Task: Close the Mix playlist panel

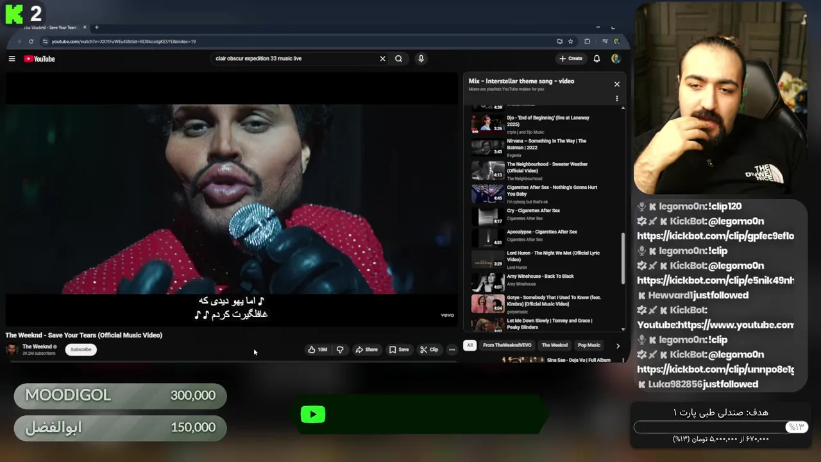Action: [x=617, y=84]
